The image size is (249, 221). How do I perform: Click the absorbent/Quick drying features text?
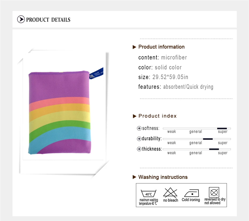(188, 87)
